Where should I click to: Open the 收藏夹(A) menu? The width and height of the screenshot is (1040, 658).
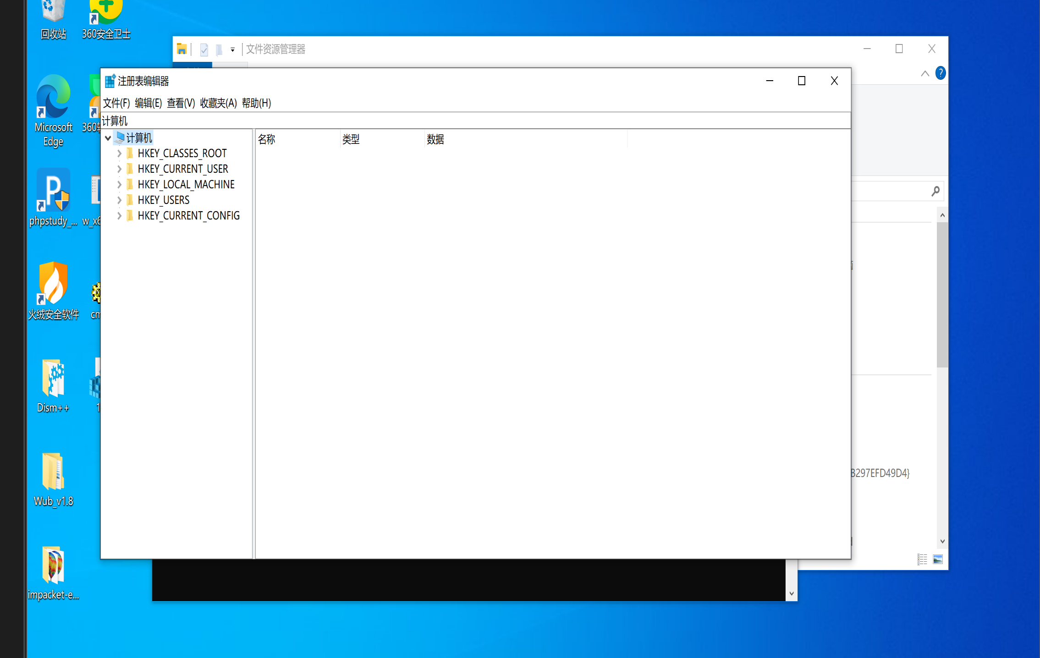click(x=218, y=103)
